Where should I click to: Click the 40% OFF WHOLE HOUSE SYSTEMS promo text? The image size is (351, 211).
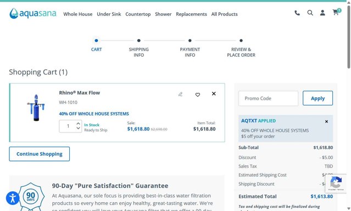click(94, 114)
